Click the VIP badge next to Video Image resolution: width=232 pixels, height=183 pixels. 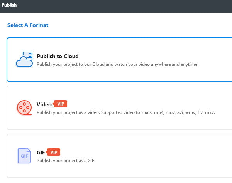(x=61, y=104)
